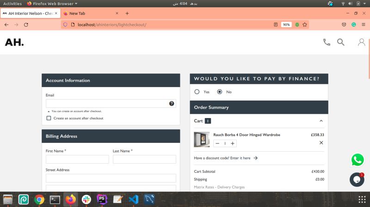Click the Cart Subtotal amount £430.00
This screenshot has height=207, width=370.
coord(318,172)
